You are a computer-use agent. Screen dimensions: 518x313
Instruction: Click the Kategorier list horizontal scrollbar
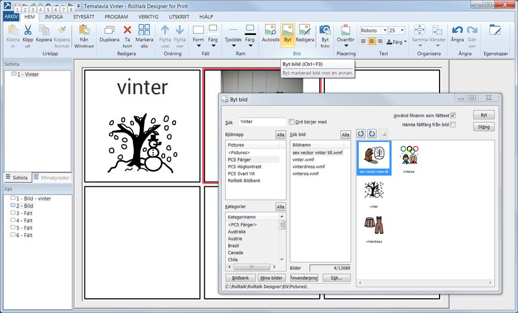[x=252, y=267]
